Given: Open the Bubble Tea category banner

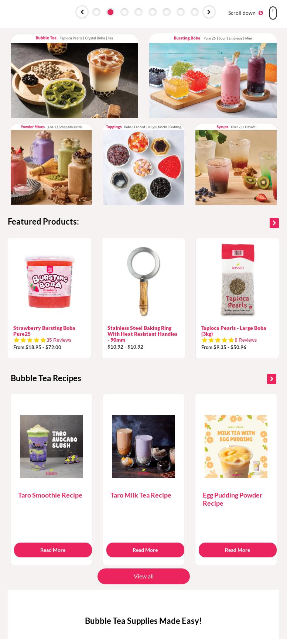Looking at the screenshot, I should click(74, 76).
